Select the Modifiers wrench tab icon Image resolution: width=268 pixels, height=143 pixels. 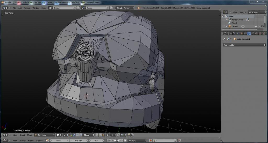pos(249,33)
